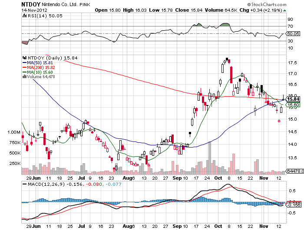Click the RSI 50.05 right-axis value tag

pyautogui.click(x=293, y=33)
